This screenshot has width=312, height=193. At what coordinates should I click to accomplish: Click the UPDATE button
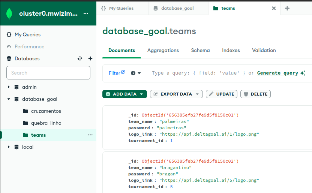221,94
